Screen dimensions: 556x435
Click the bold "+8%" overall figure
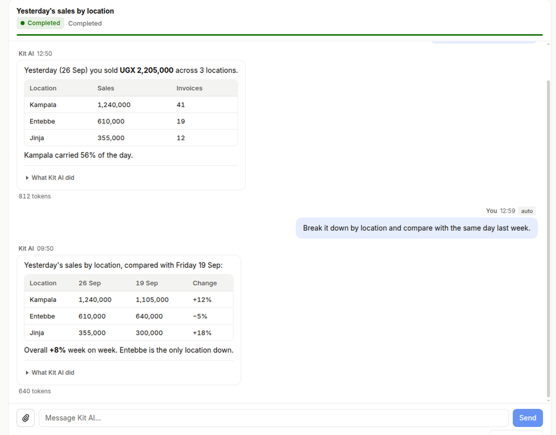57,350
